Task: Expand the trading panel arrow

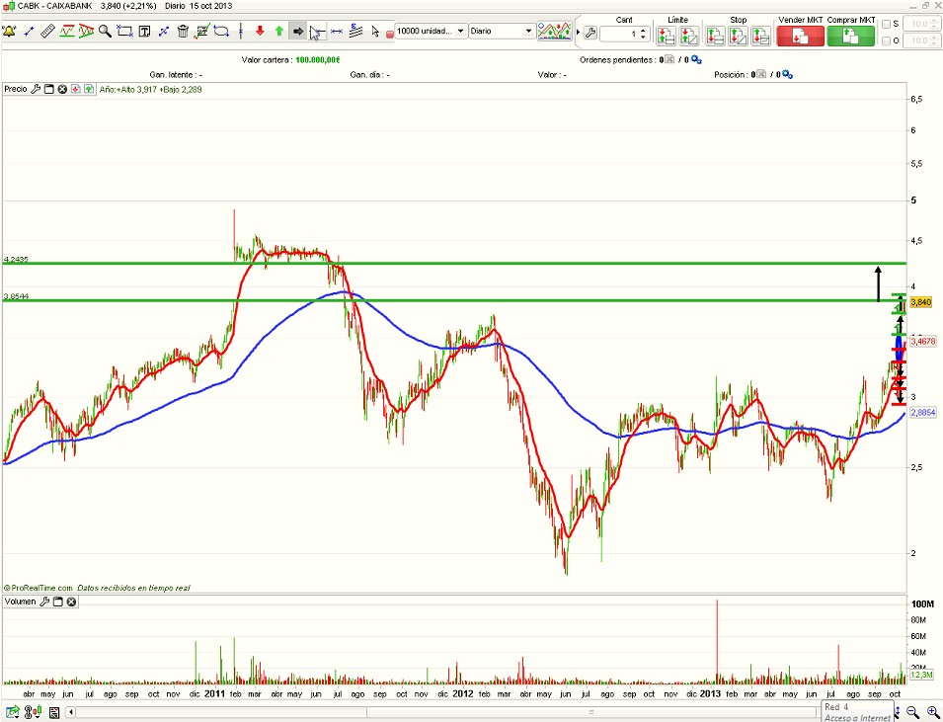Action: pos(578,32)
